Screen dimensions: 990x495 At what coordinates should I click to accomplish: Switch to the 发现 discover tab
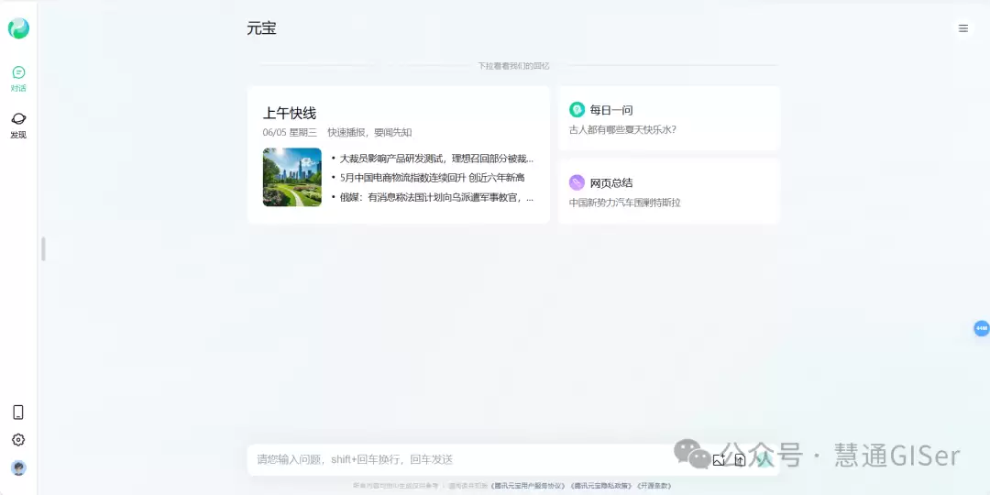18,126
